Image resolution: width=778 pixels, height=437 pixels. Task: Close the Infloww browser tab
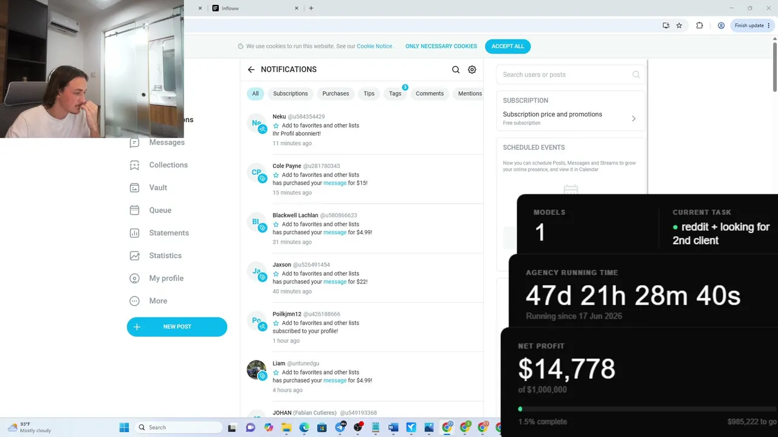[x=297, y=8]
